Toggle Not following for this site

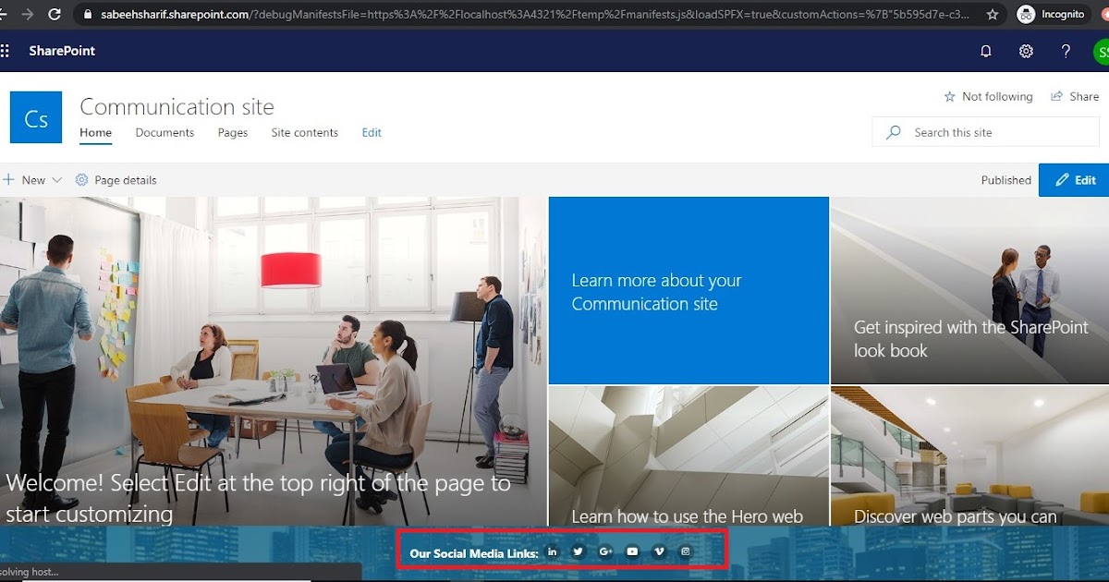[988, 96]
